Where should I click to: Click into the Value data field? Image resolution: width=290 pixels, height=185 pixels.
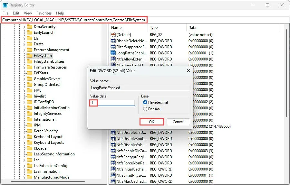[x=112, y=103]
